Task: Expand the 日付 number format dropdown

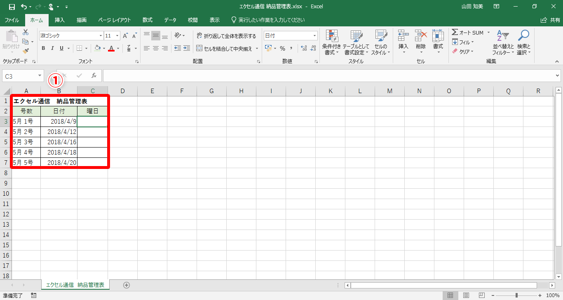Action: pos(315,36)
